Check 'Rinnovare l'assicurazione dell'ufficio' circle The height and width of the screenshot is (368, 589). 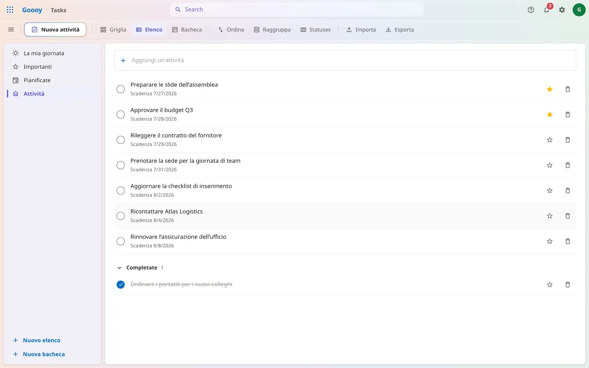click(x=121, y=241)
